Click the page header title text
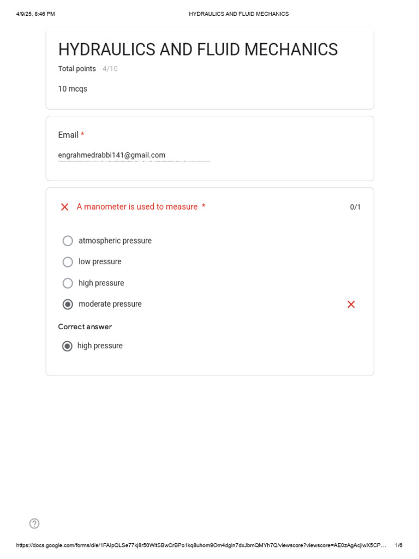 [239, 14]
